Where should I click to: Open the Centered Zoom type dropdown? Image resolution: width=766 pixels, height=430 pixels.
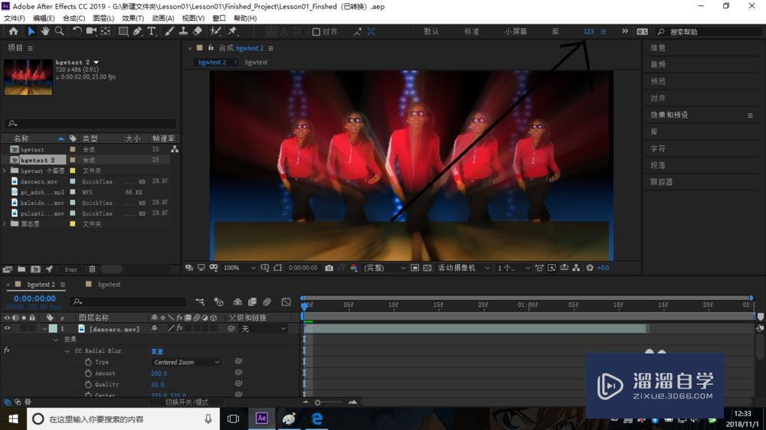[x=186, y=362]
